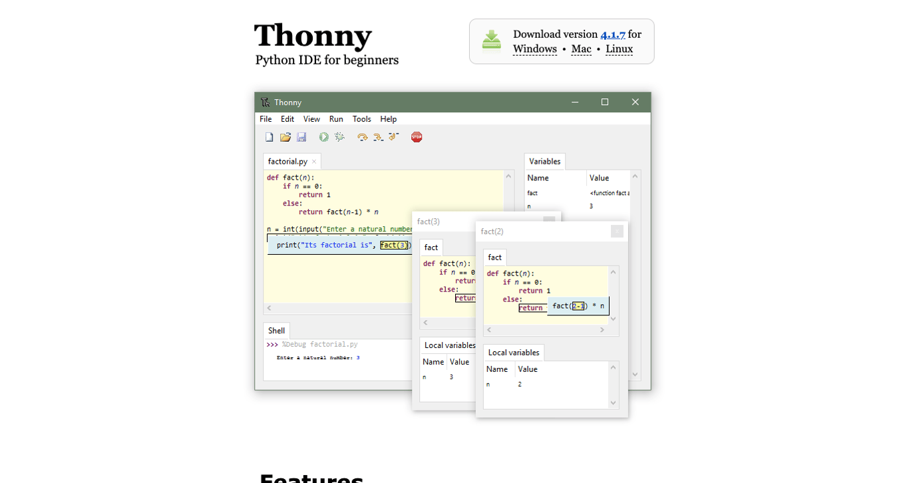Click the n row in fact(3) local variables
The height and width of the screenshot is (483, 909).
pos(448,377)
